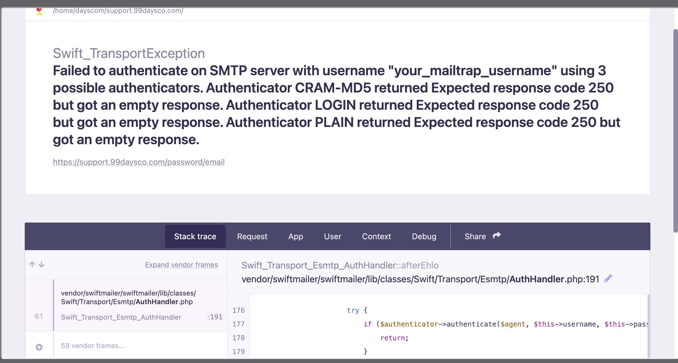Image resolution: width=678 pixels, height=363 pixels.
Task: Click the /home/dayscom/support.99daysco.com/ path
Action: (118, 11)
